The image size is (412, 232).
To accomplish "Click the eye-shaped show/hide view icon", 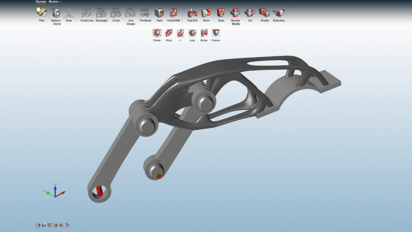I will 38,225.
